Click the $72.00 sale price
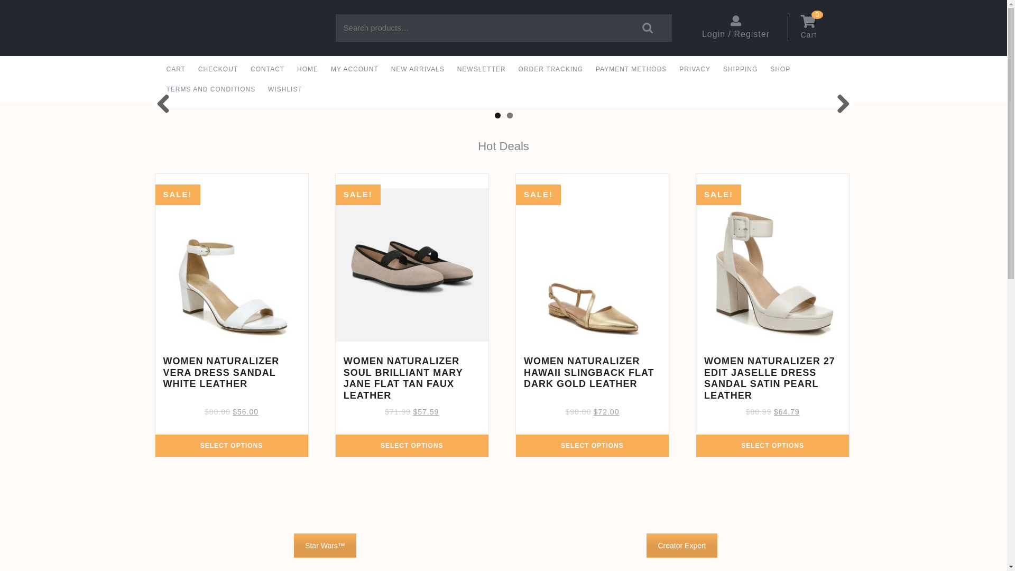 pos(606,412)
